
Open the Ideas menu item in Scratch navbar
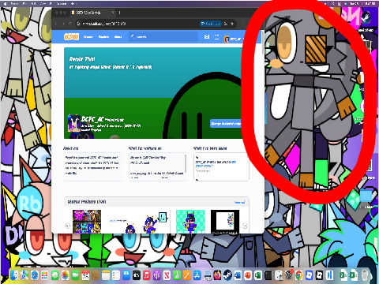(118, 37)
